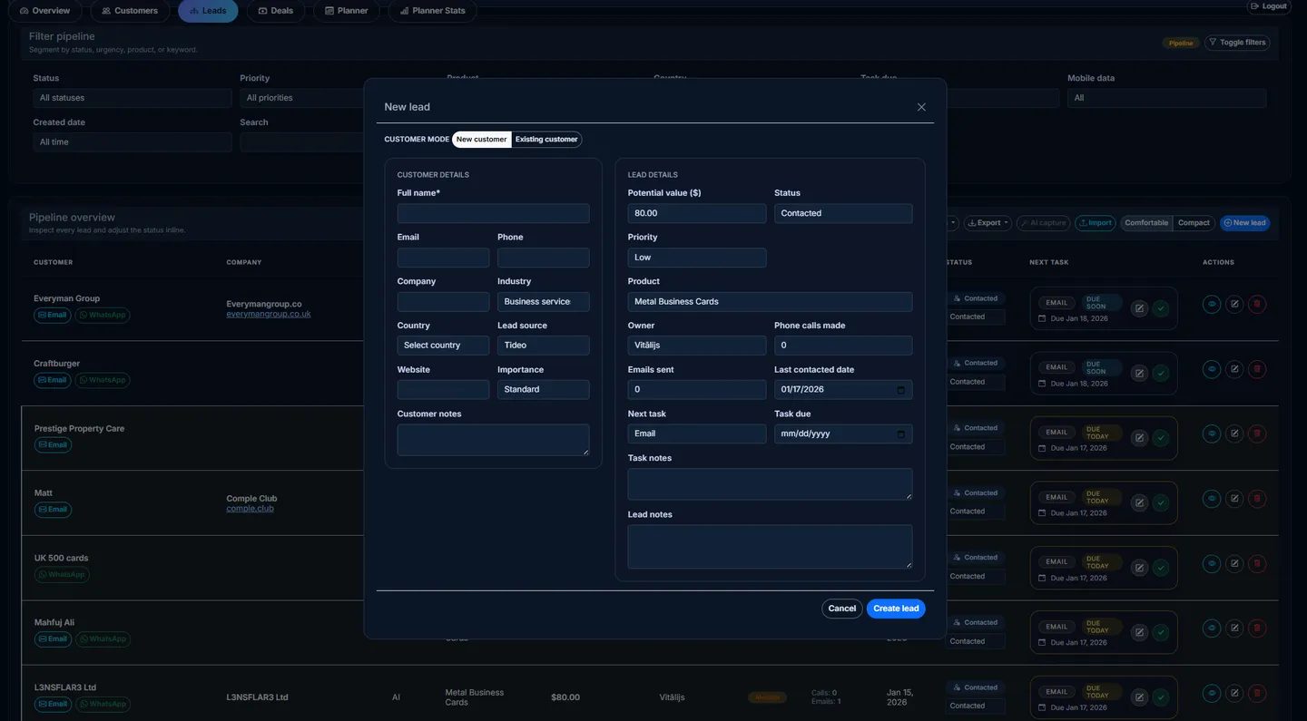Click WhatsApp badge under UK 500 cards
1307x721 pixels.
pyautogui.click(x=62, y=574)
